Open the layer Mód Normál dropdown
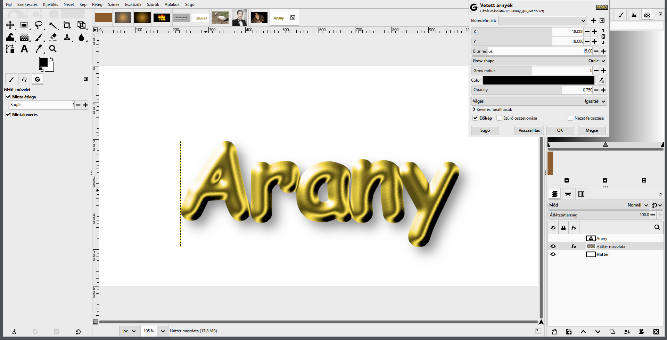Screen dimensions: 667x340 pos(599,205)
